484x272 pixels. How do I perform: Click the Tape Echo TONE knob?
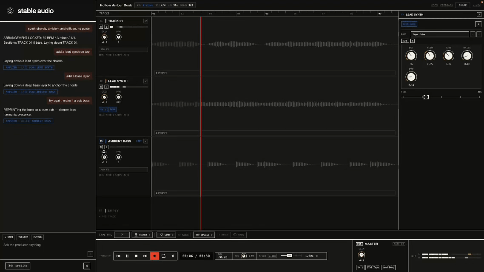coord(449,56)
